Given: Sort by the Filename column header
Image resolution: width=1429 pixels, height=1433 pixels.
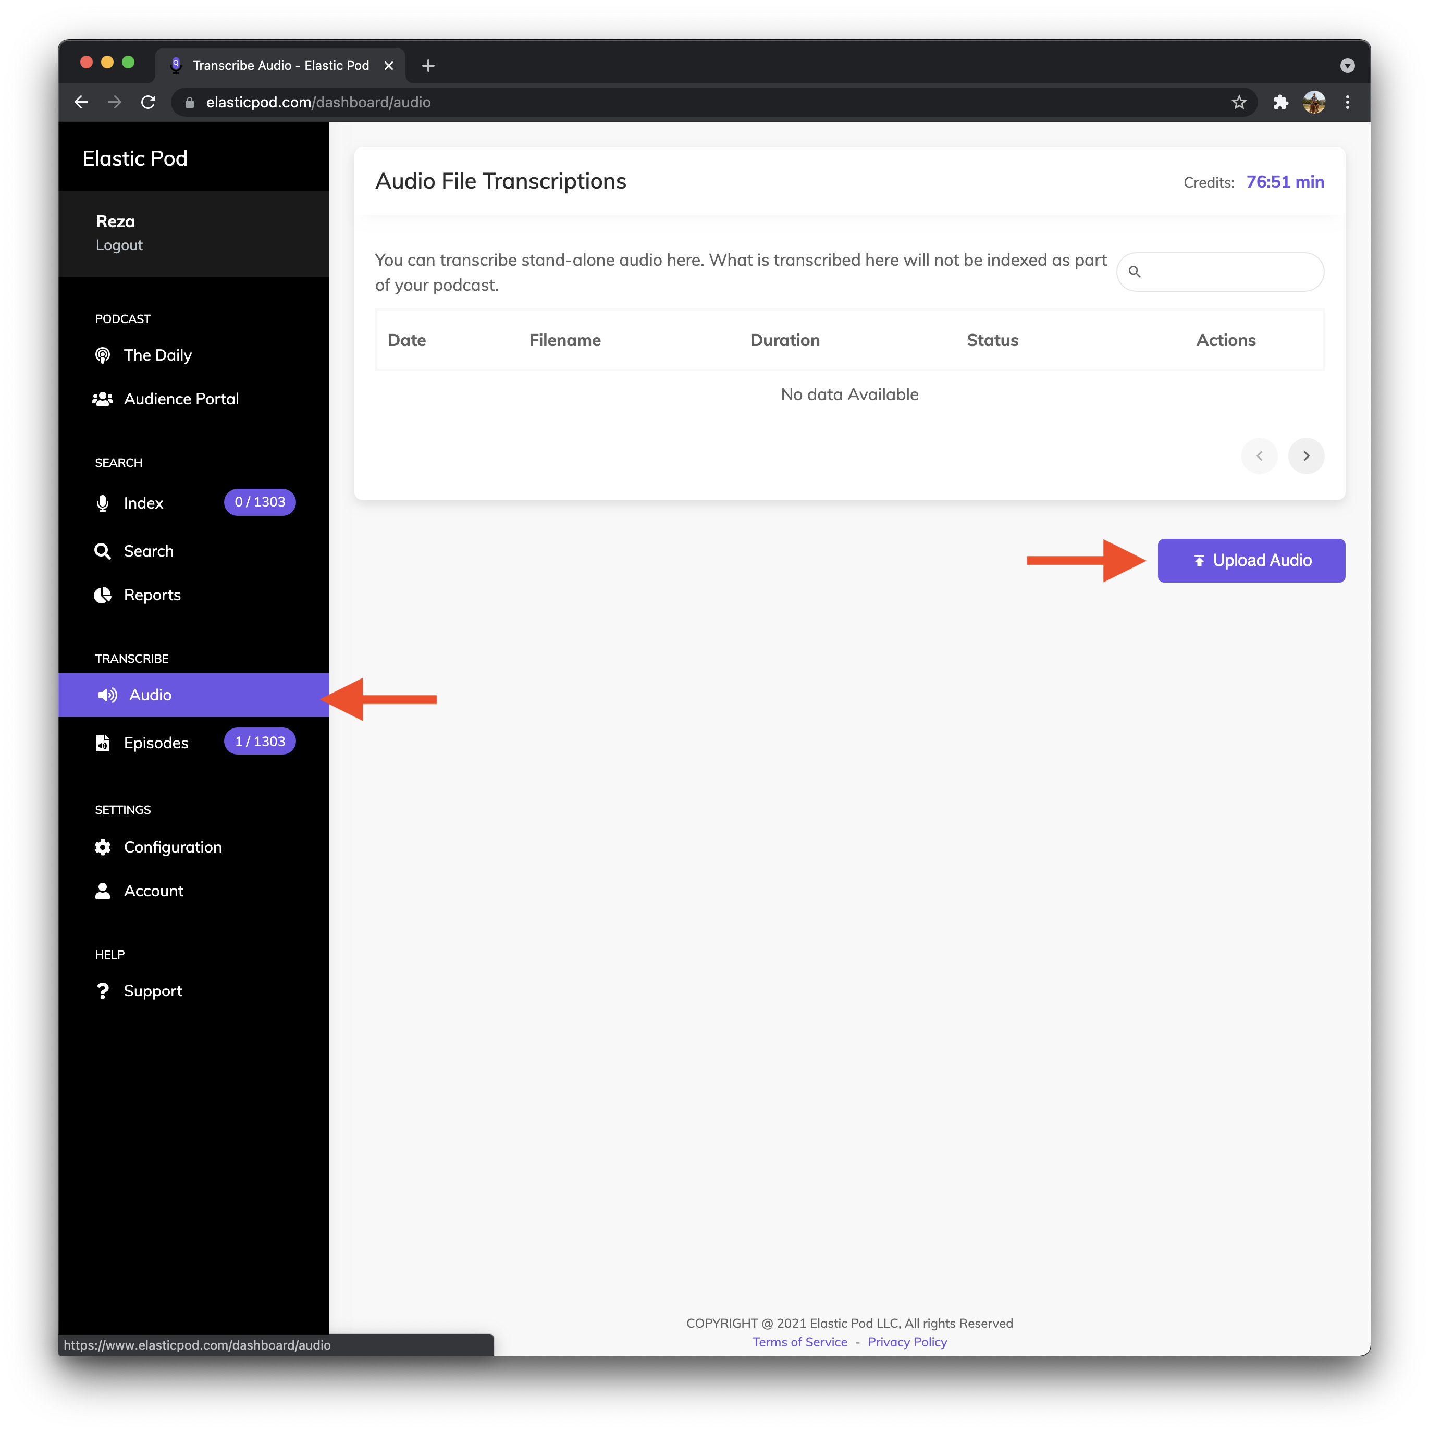Looking at the screenshot, I should click(564, 340).
